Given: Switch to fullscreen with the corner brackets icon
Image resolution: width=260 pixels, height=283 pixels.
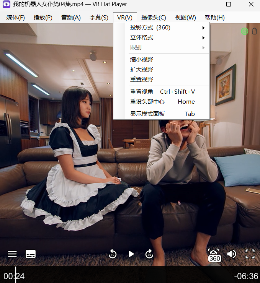Looking at the screenshot, I should pos(250,254).
